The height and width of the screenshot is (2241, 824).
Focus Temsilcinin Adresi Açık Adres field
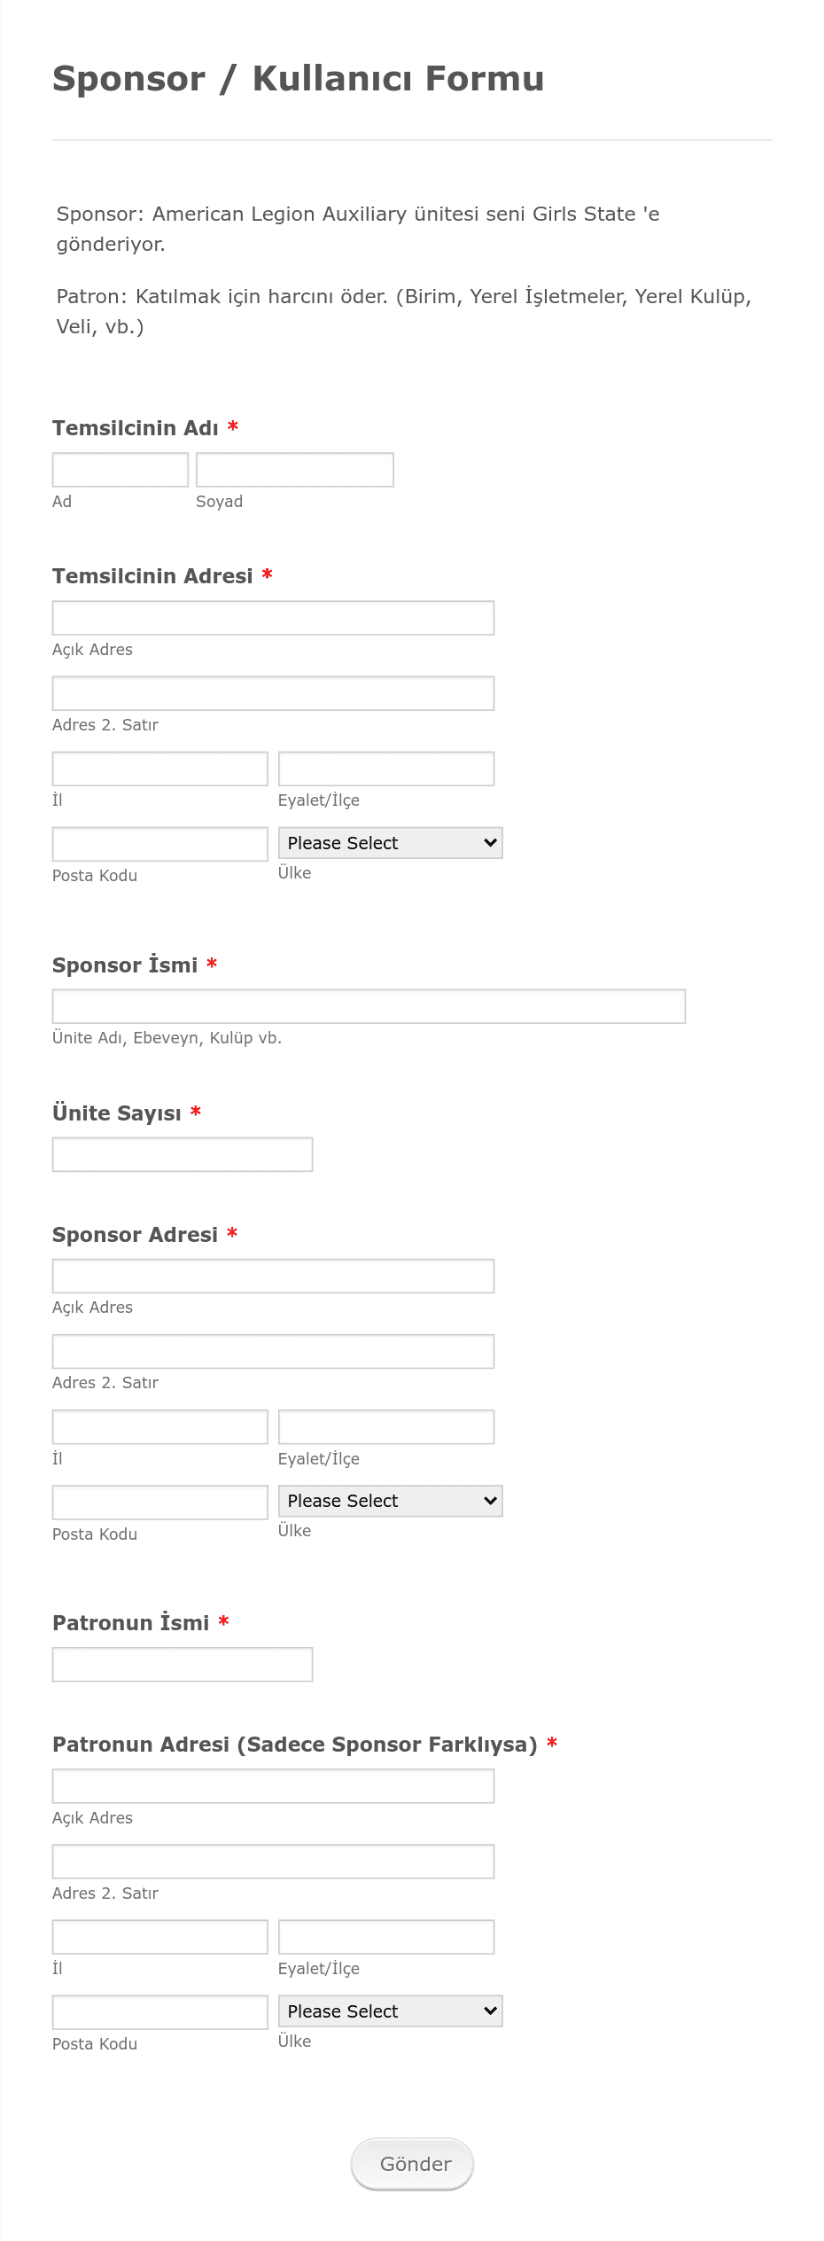point(273,618)
